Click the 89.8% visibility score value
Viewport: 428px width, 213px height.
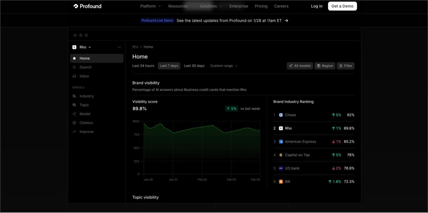139,109
